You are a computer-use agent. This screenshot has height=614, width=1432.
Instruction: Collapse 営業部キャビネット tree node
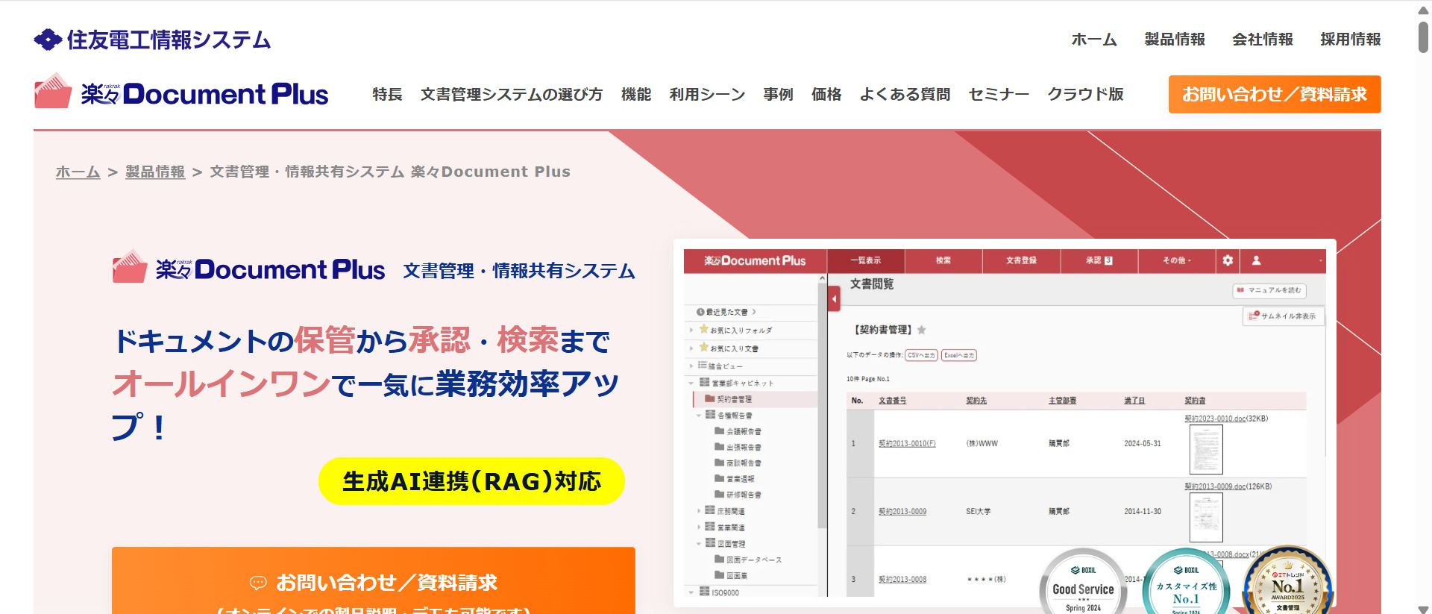[691, 383]
